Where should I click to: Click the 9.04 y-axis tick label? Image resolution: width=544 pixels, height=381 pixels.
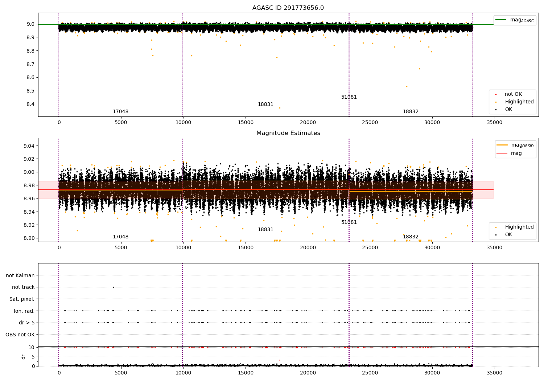click(29, 146)
